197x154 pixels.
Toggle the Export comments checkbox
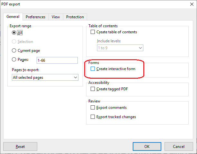[93, 108]
